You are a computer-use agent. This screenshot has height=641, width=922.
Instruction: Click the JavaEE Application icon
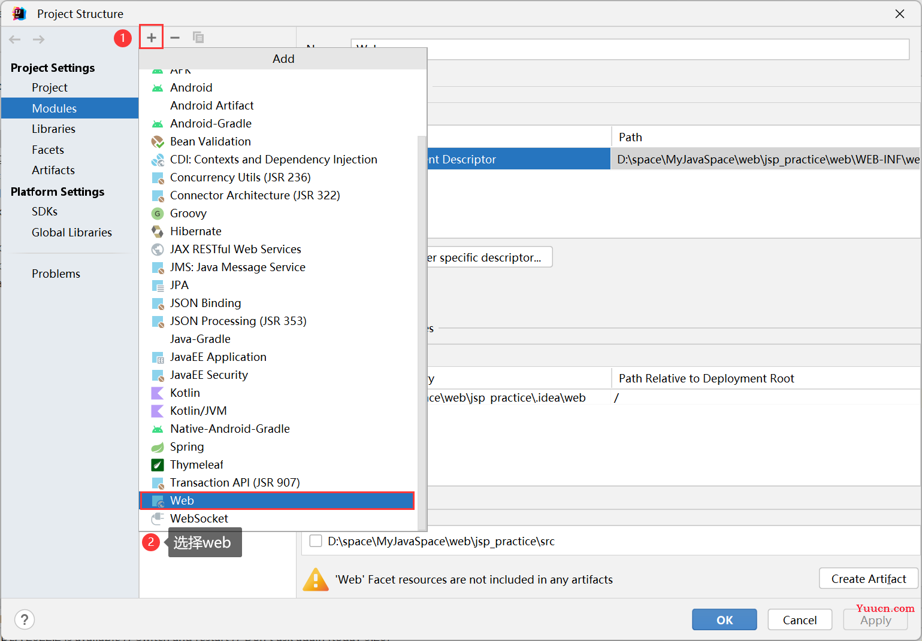pyautogui.click(x=158, y=357)
